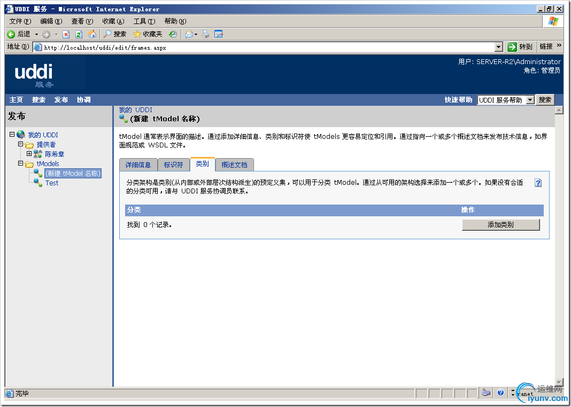Click the 转到 go button
Viewport: 571px width, 407px height.
point(520,47)
